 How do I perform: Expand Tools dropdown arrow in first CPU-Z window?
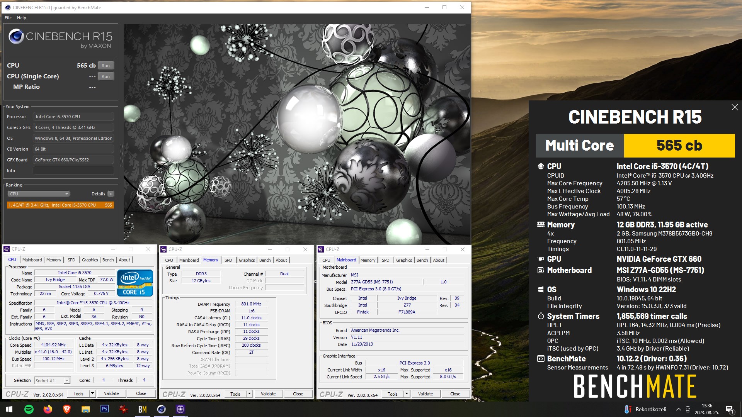(92, 393)
